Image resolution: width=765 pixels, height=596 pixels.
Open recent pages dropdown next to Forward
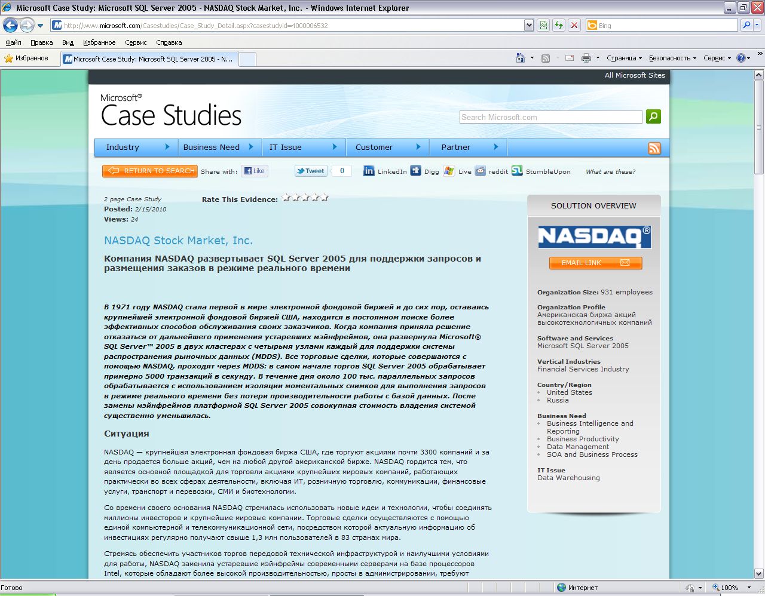coord(40,26)
